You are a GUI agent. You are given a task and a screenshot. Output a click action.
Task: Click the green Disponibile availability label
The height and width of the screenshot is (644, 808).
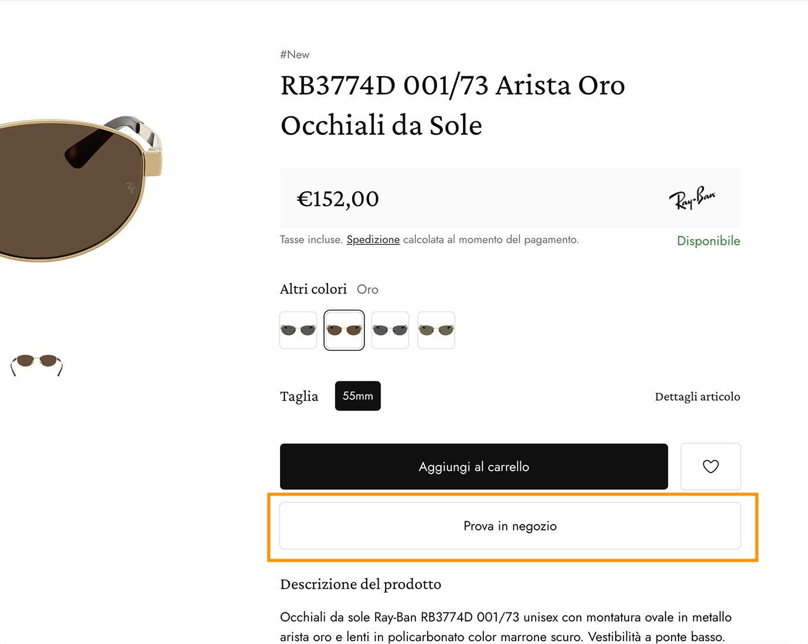point(708,241)
